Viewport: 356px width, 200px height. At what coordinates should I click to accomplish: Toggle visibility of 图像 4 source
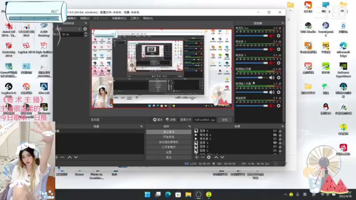pos(275,143)
